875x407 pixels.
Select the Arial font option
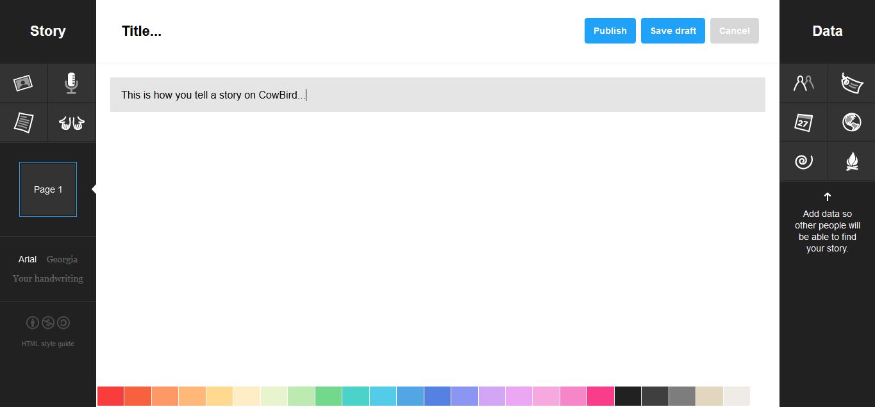pos(28,259)
